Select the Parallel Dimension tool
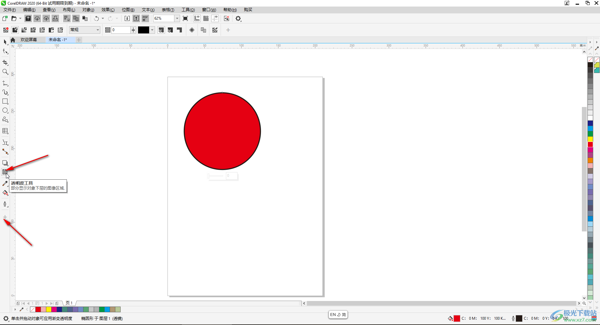 pyautogui.click(x=5, y=143)
